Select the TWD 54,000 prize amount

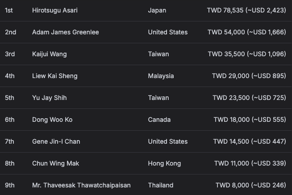point(247,32)
